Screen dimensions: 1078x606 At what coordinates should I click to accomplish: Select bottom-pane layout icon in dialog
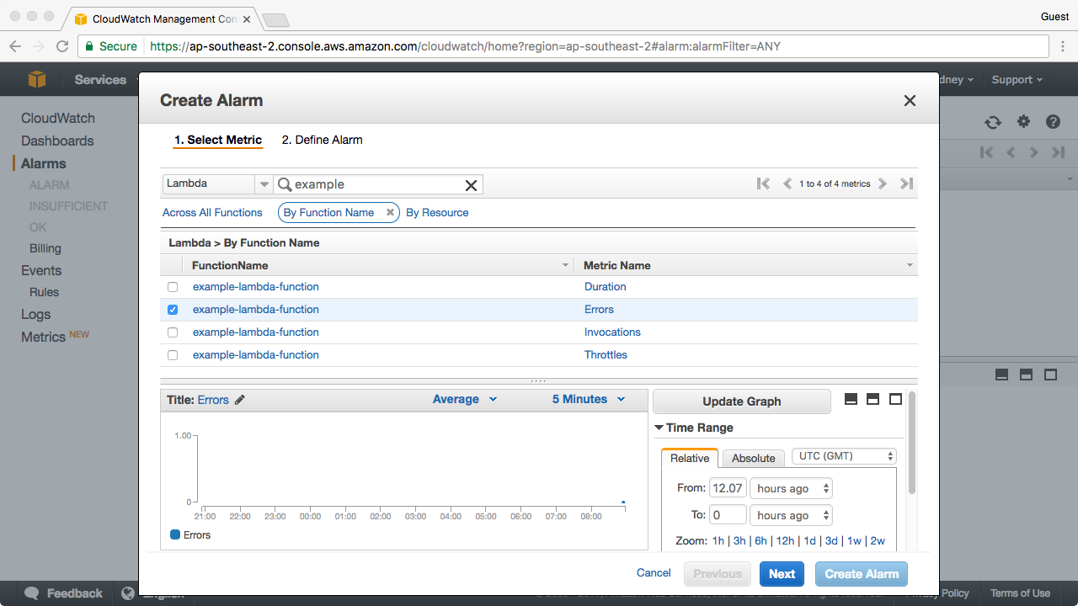click(851, 399)
